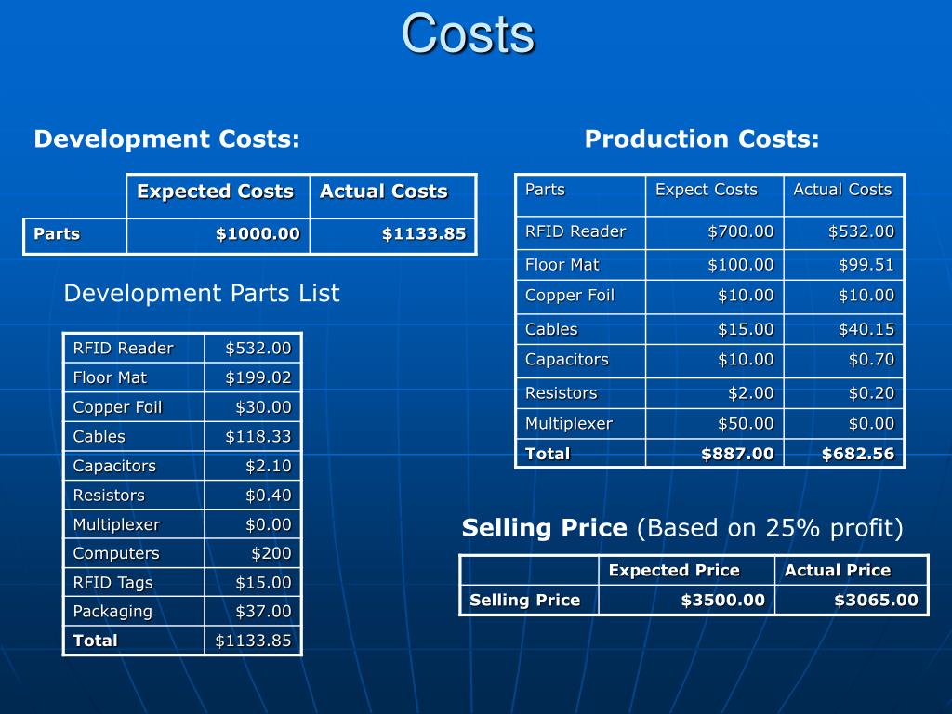Click the "$1133.85" total in parts list
952x714 pixels.
coord(253,641)
